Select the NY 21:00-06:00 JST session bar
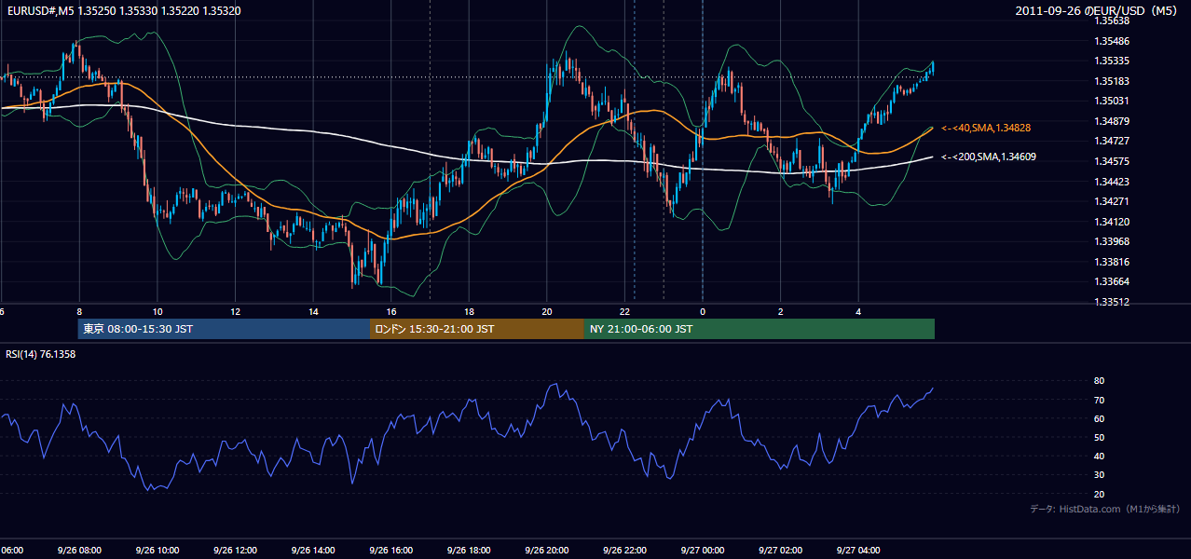 (x=760, y=329)
